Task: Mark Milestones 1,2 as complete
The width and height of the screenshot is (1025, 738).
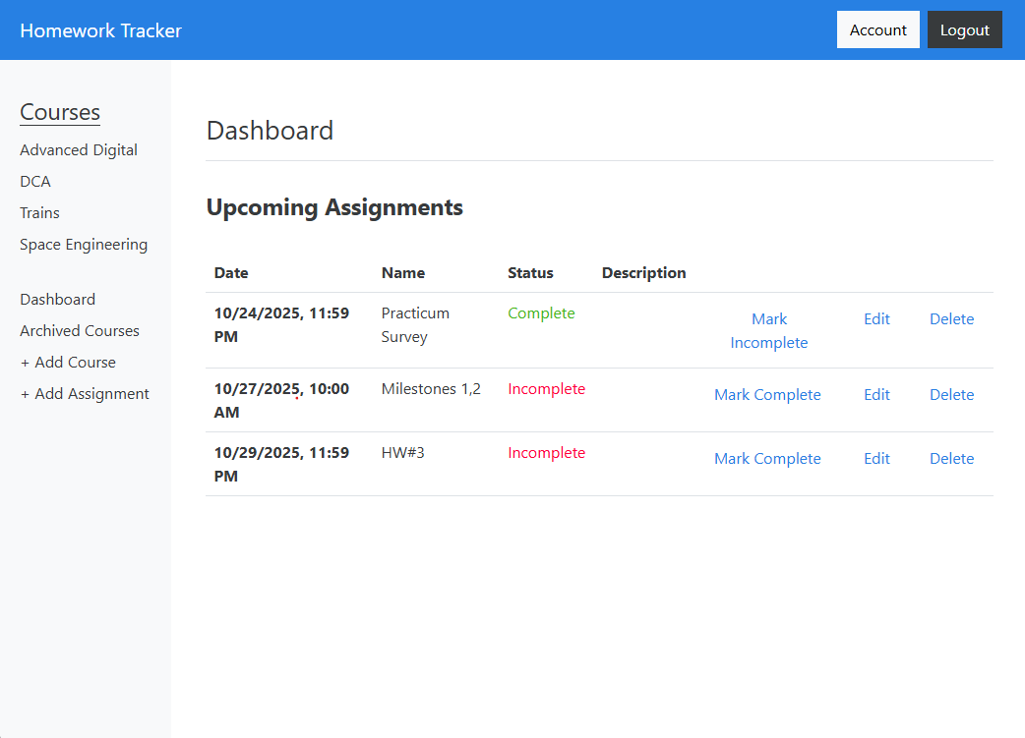Action: 767,394
